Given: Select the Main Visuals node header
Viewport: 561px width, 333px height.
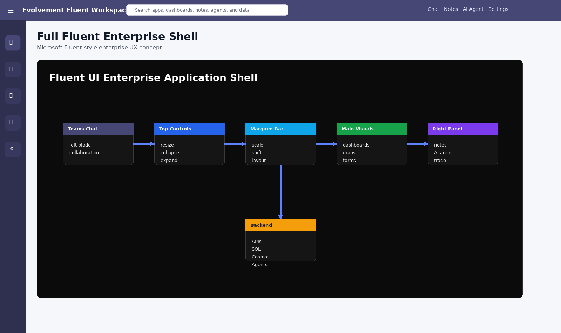Looking at the screenshot, I should (x=372, y=129).
